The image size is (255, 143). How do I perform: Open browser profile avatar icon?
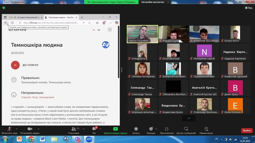104,23
